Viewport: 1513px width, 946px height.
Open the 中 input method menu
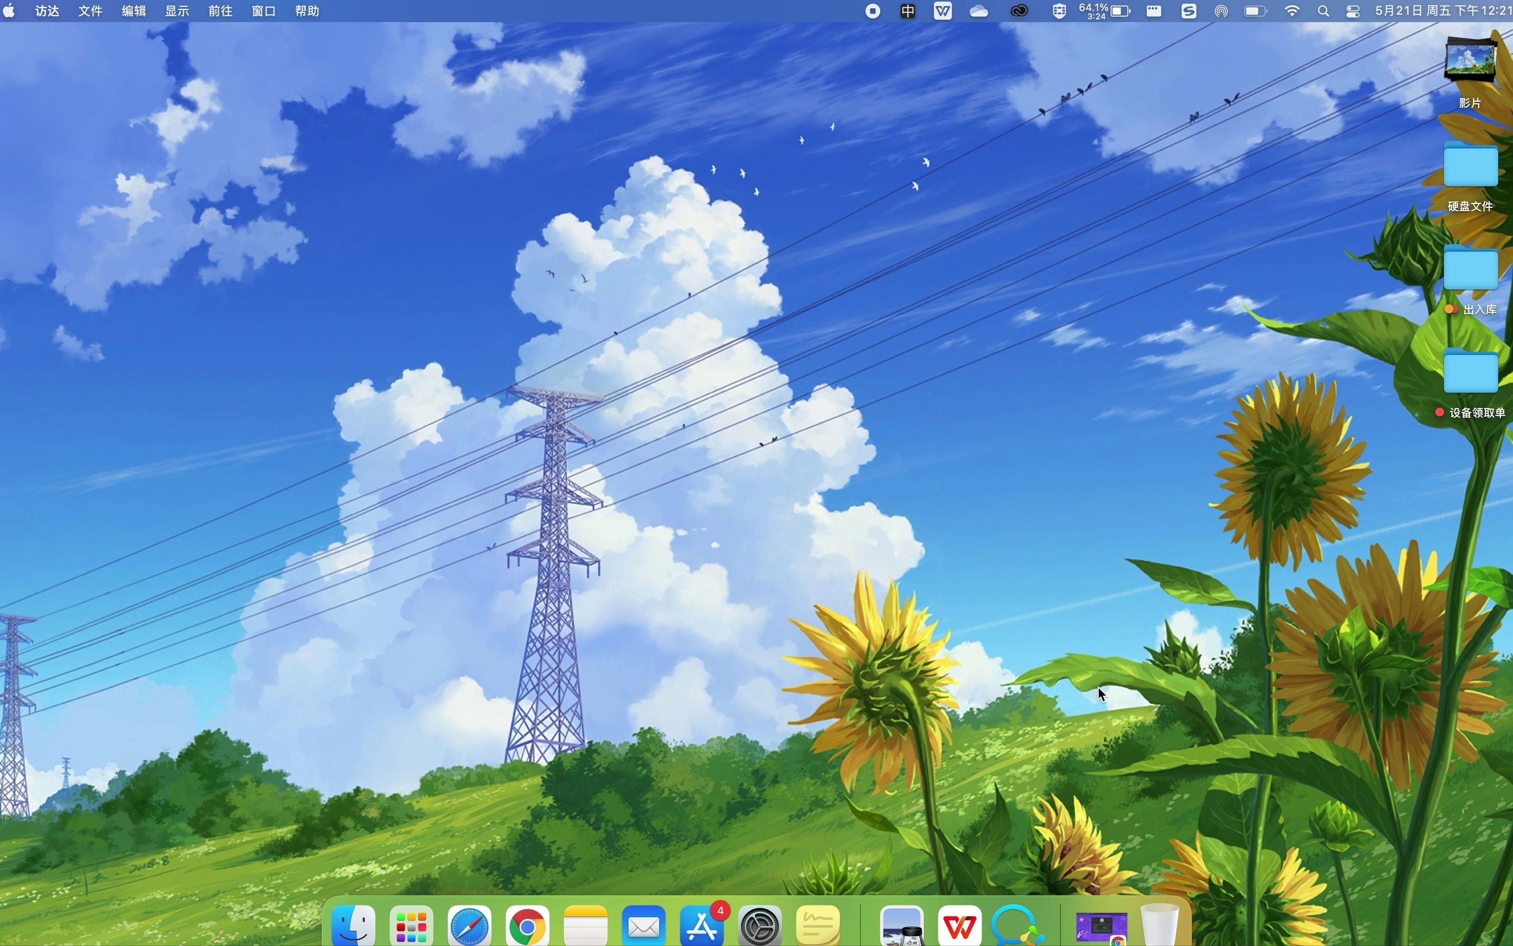(907, 11)
